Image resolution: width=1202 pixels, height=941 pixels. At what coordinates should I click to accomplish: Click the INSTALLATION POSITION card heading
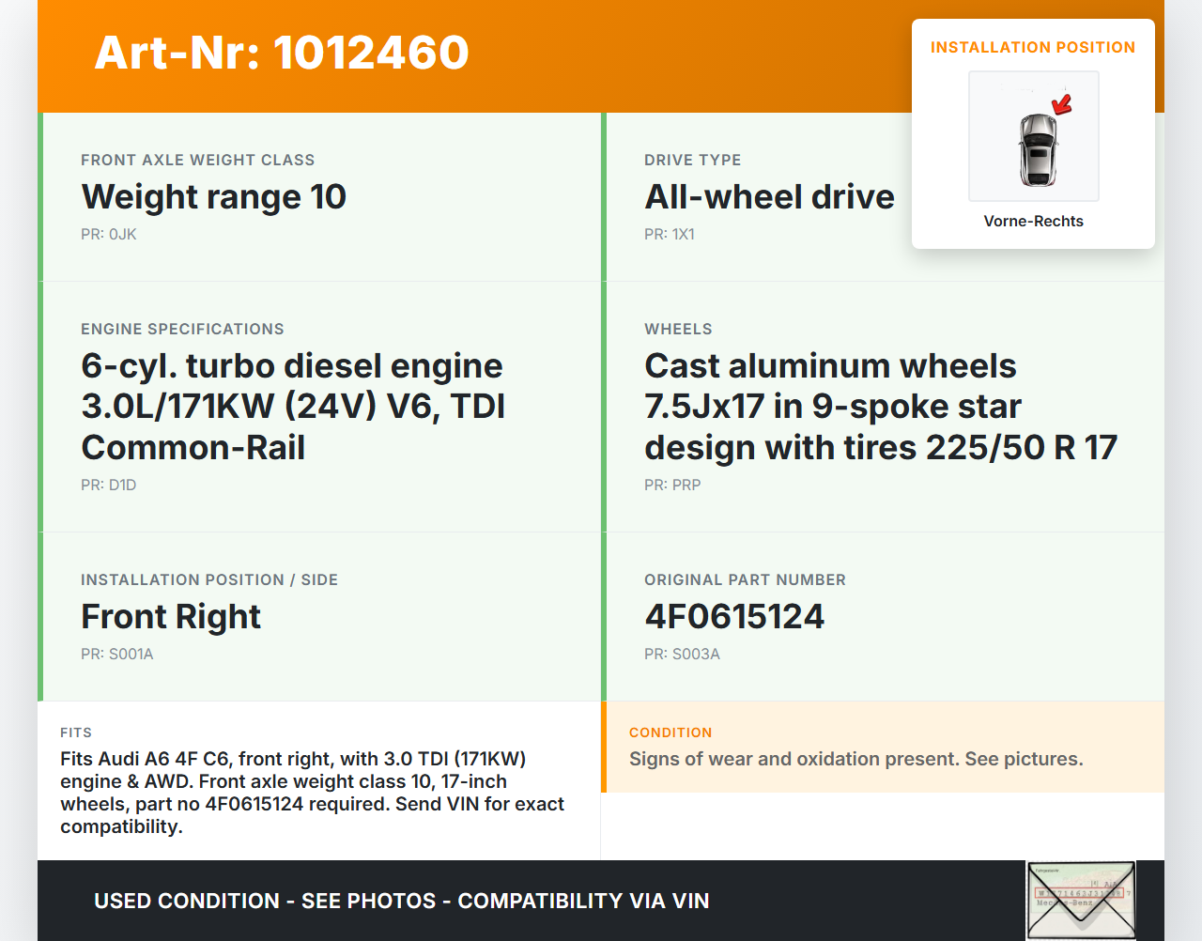click(x=1032, y=48)
